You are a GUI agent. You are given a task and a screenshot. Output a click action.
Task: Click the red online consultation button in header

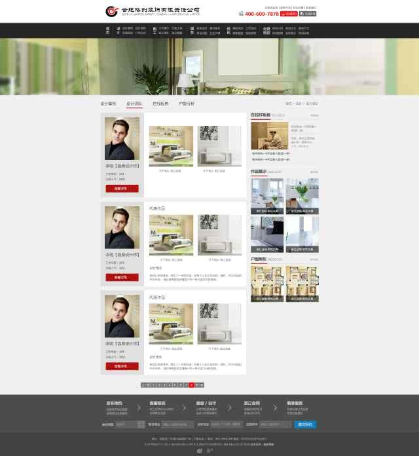click(288, 13)
